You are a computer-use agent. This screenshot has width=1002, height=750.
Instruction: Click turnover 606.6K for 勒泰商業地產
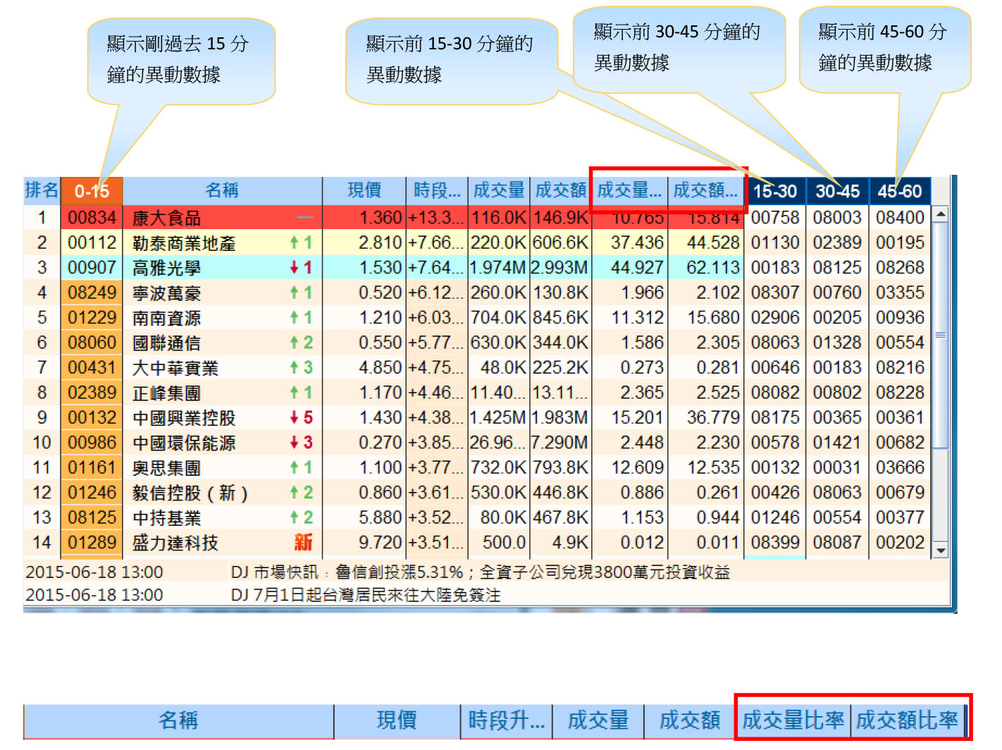tap(560, 243)
